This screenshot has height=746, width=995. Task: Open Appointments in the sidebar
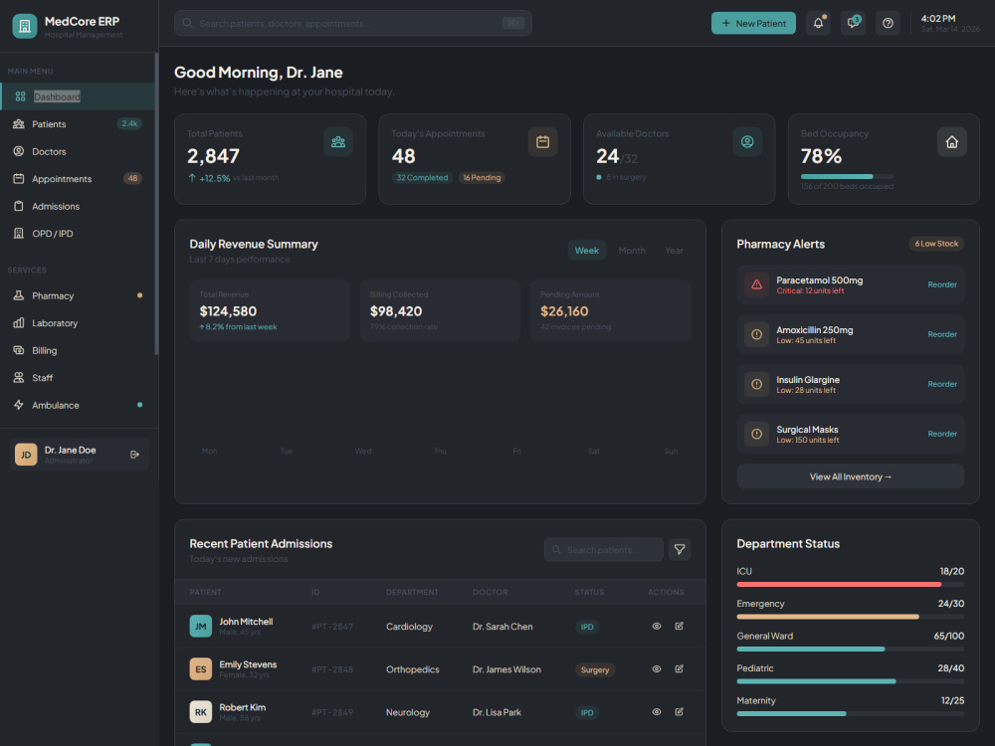coord(78,178)
